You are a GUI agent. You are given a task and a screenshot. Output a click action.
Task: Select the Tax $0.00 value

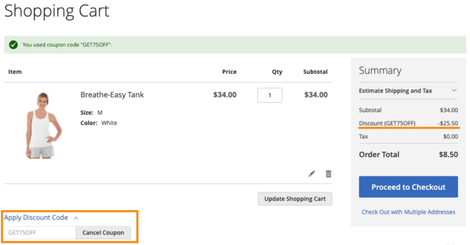tap(451, 136)
